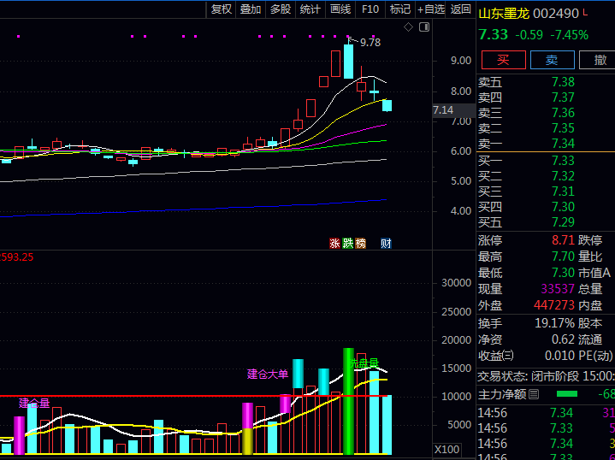
Task: Click the large cyan candle at 9.78 peak
Action: tap(348, 62)
